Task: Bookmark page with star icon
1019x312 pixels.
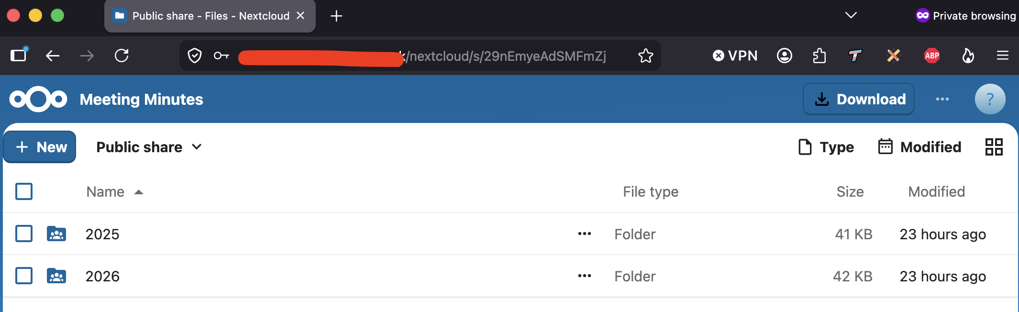Action: point(645,56)
